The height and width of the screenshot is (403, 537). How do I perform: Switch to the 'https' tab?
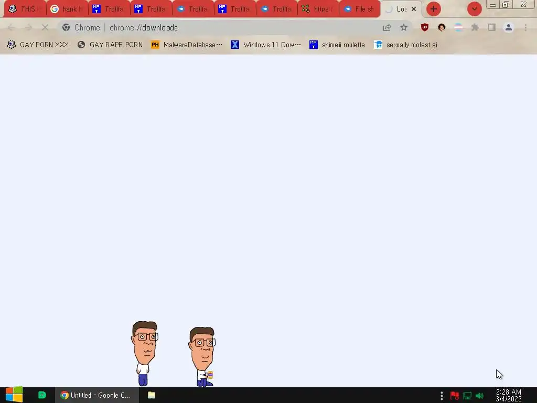318,9
